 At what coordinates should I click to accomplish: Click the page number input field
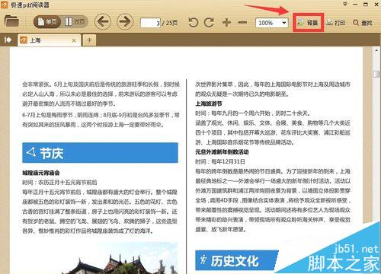tap(151, 23)
